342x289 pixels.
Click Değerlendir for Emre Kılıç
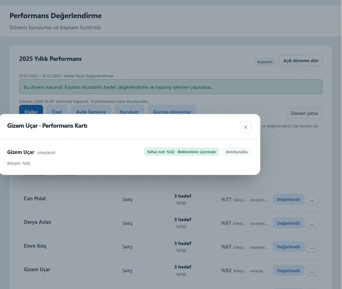tap(288, 247)
